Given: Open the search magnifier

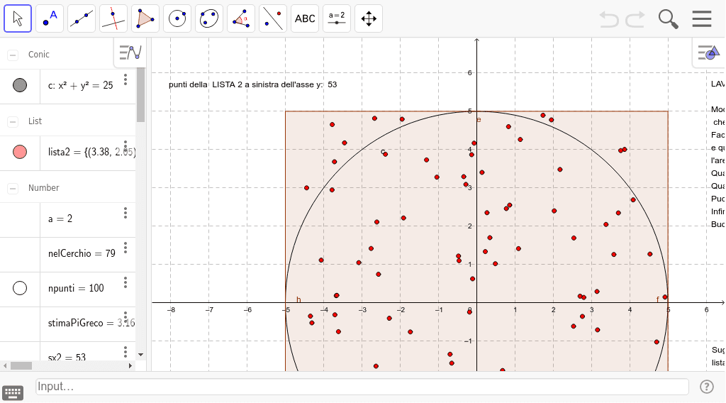Looking at the screenshot, I should coord(668,19).
